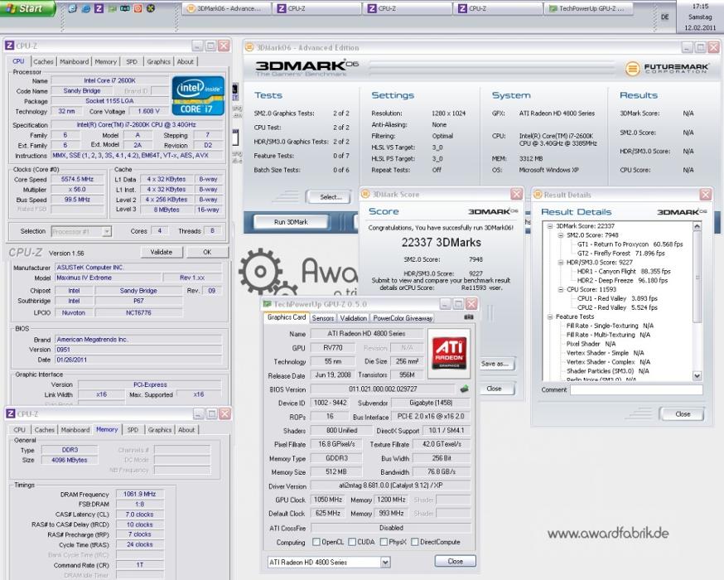Click the green GPU-Z quick launch icon
724x580 pixels.
click(112, 8)
